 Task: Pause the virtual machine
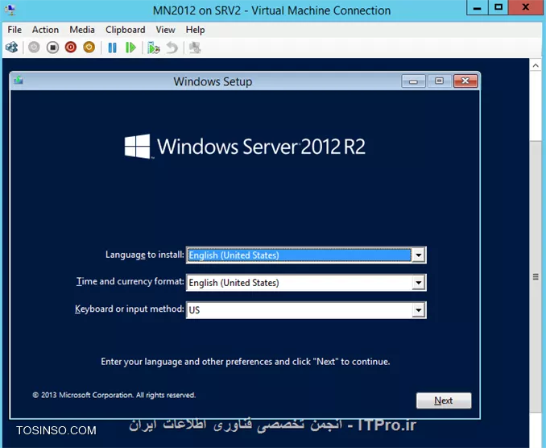(112, 48)
